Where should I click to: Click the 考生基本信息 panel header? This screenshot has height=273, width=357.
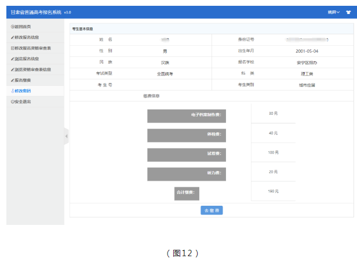[82, 28]
